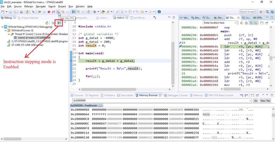Collapse the Thread #1 tree node
This screenshot has height=142, width=275.
[9, 34]
